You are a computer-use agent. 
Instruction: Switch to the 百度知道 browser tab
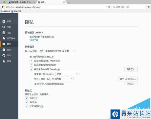tap(21, 2)
